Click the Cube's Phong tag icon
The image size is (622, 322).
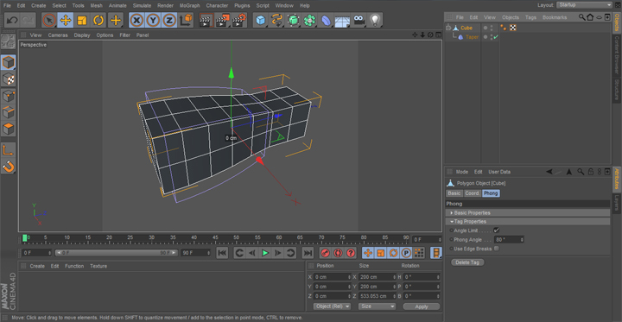pos(503,28)
